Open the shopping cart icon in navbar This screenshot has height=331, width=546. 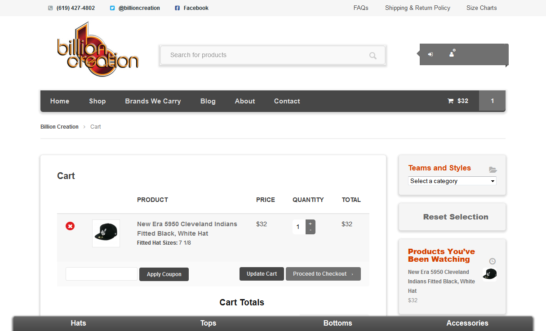coord(450,101)
